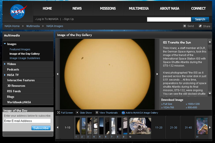Select thumbnail number 6
This screenshot has width=215, height=143.
coord(107,126)
